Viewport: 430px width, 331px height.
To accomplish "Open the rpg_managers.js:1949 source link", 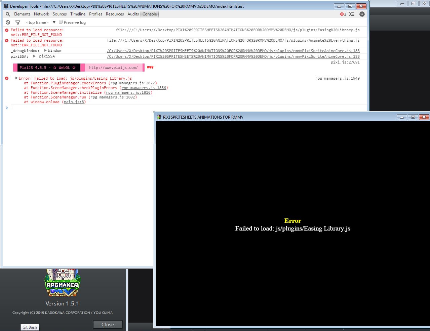I will [338, 78].
